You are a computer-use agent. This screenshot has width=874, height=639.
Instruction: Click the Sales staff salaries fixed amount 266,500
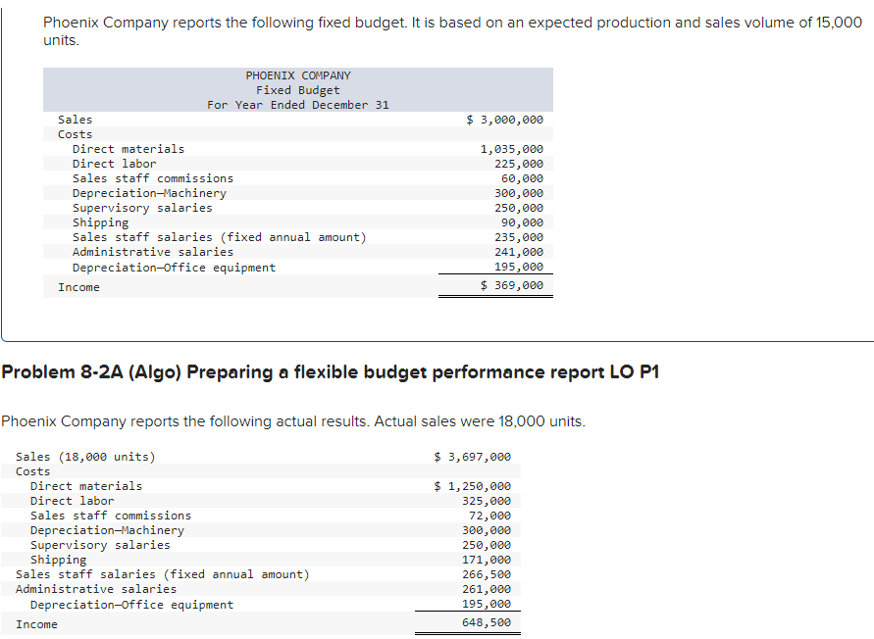coord(488,573)
